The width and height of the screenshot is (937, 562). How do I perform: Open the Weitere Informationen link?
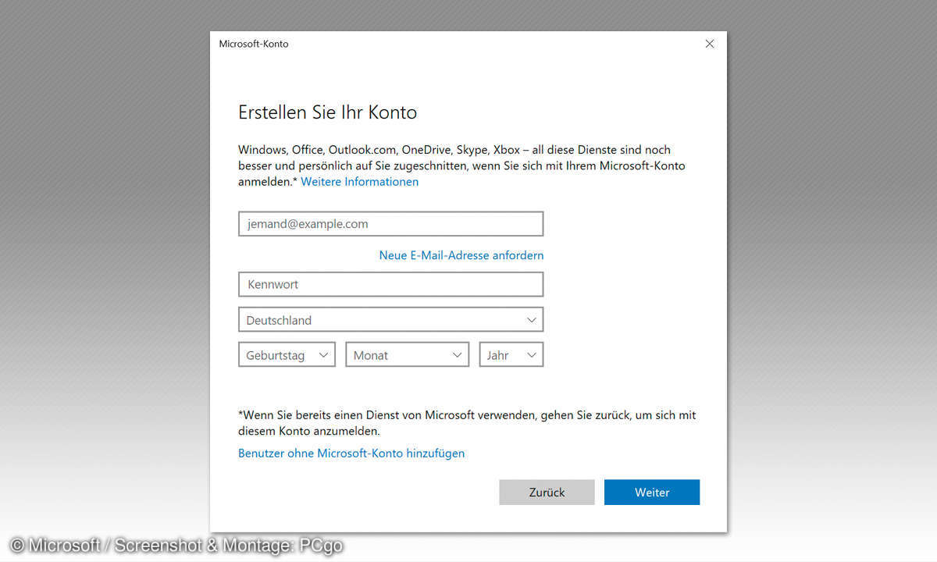click(359, 182)
